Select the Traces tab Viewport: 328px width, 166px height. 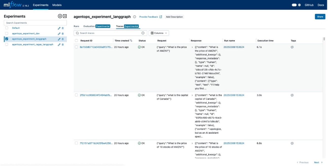127,26
